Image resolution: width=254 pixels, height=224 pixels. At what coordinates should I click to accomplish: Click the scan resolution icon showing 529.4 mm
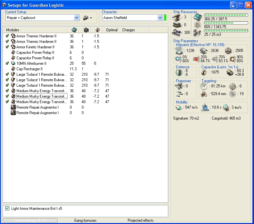click(204, 94)
